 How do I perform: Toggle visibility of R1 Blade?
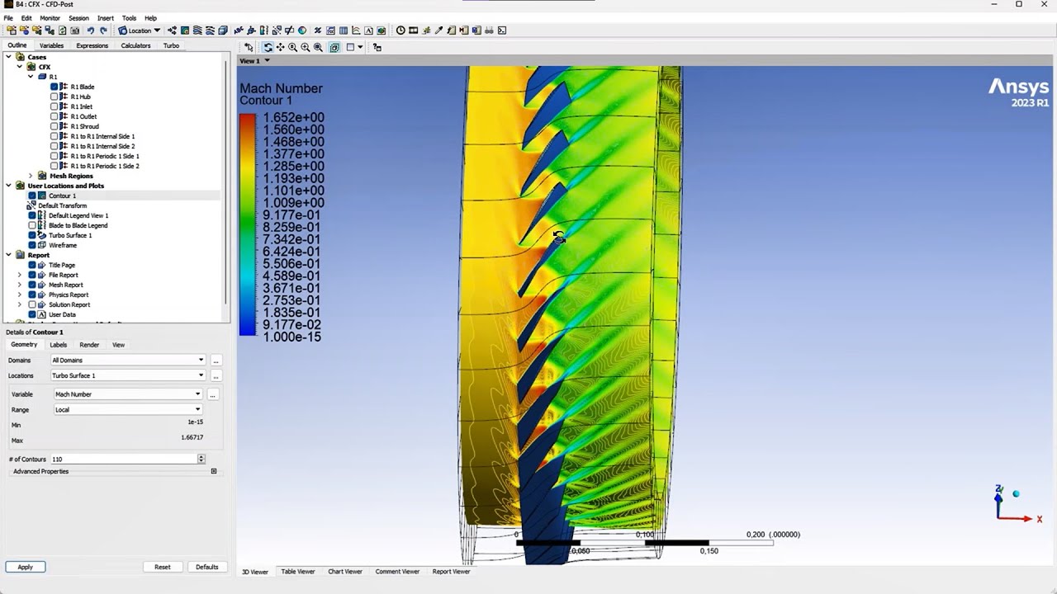click(55, 87)
